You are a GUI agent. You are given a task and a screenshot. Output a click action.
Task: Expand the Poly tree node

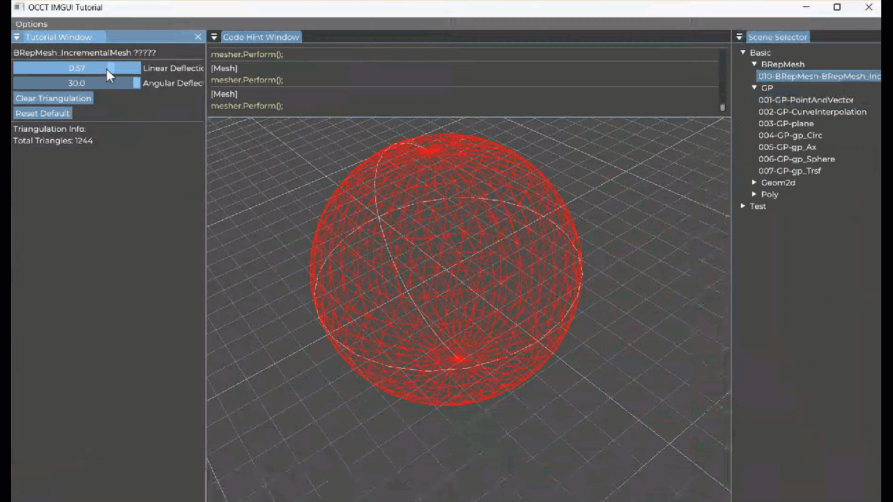pos(754,195)
